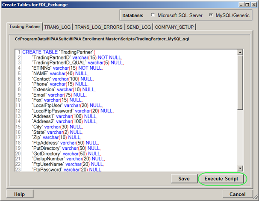
Task: Click the `City` varchar(30) line
Action: [x=57, y=127]
